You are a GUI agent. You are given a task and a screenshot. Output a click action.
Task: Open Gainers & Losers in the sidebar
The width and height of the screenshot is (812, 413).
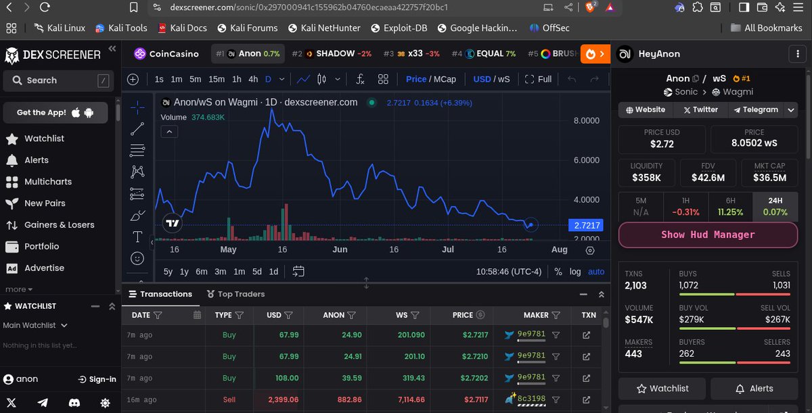pos(51,225)
